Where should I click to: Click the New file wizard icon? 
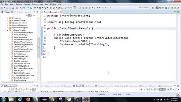coord(2,8)
